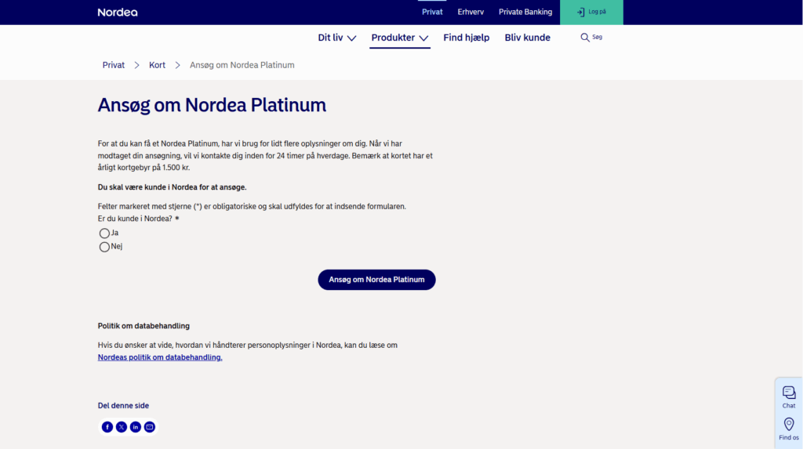Click the Log på button
Image resolution: width=803 pixels, height=449 pixels.
point(591,13)
